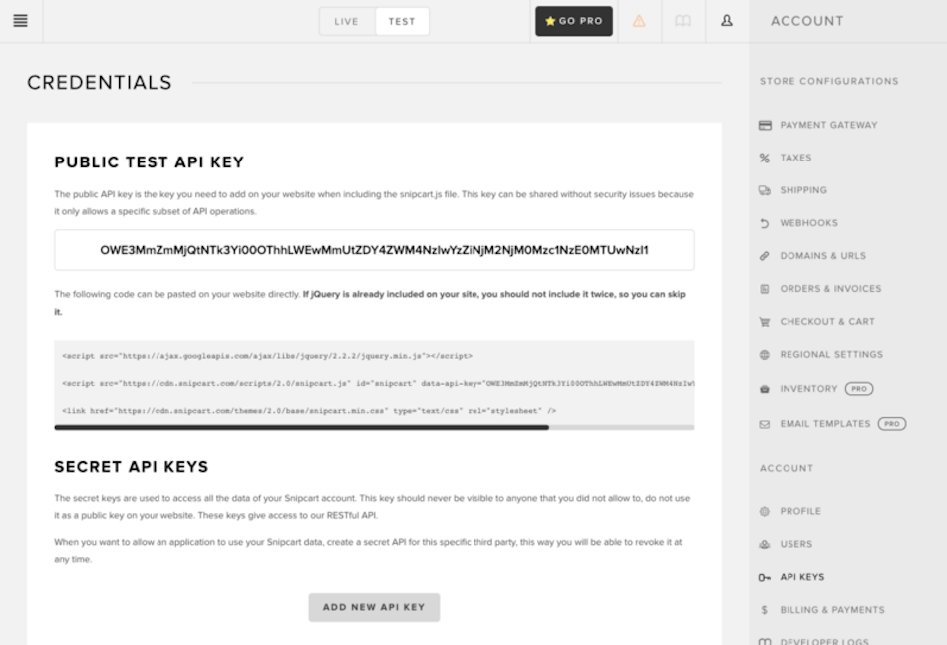Click the chain icon for Domains & URLs
The height and width of the screenshot is (645, 947).
(764, 256)
